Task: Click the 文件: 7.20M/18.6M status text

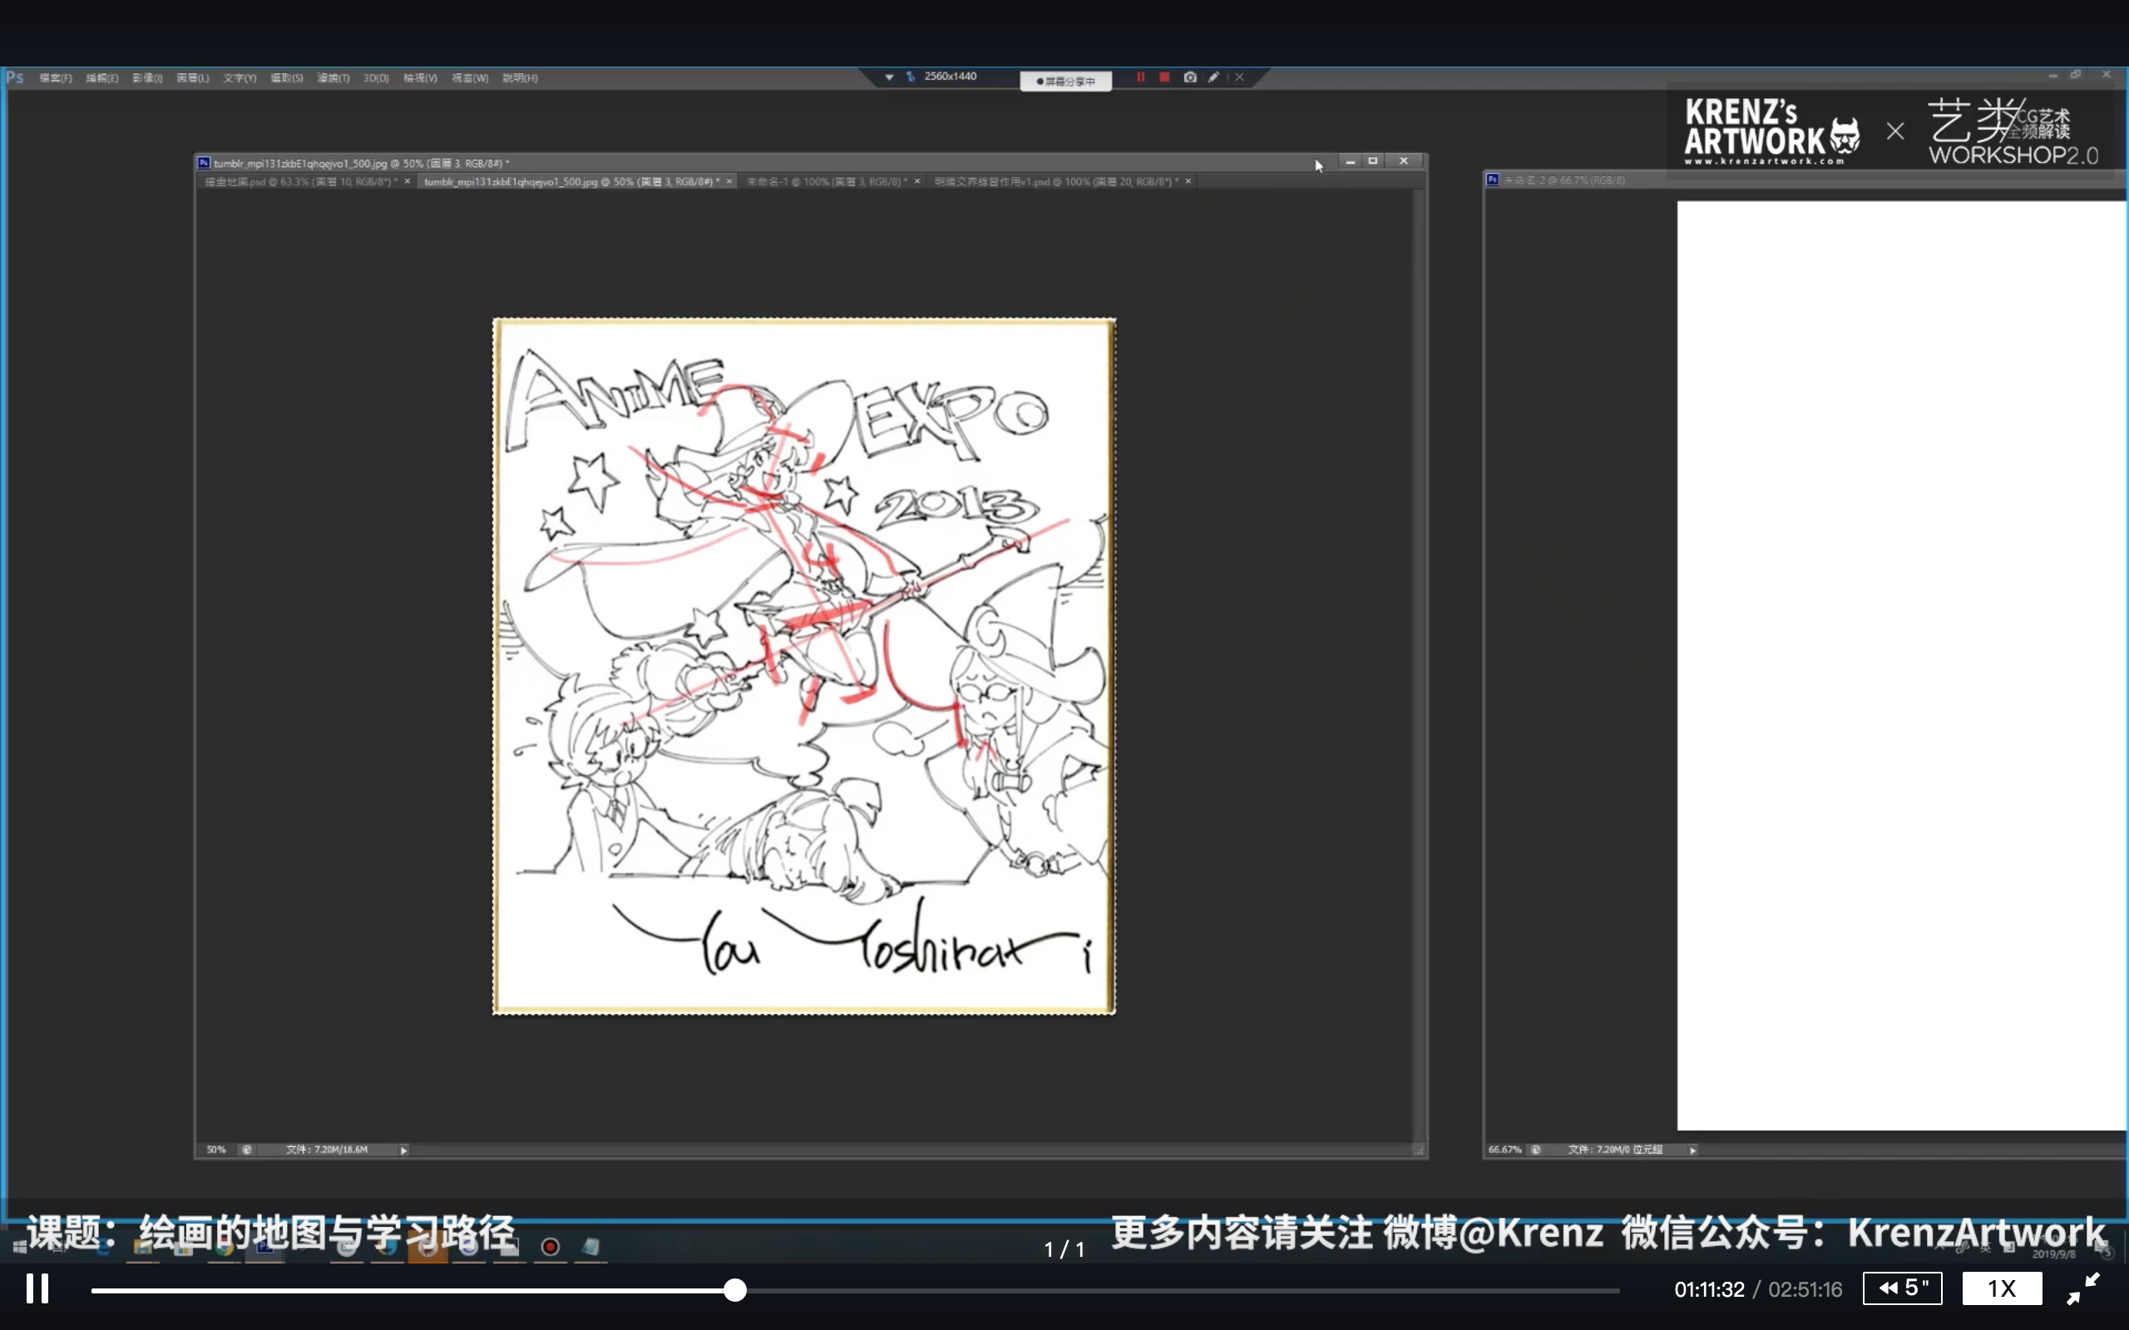Action: point(326,1150)
